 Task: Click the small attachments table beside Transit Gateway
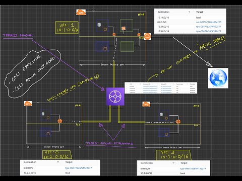click(161, 88)
